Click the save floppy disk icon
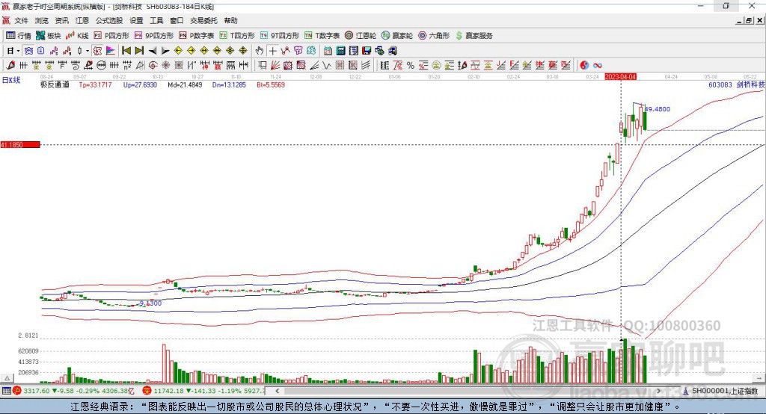766x414 pixels. [x=367, y=51]
